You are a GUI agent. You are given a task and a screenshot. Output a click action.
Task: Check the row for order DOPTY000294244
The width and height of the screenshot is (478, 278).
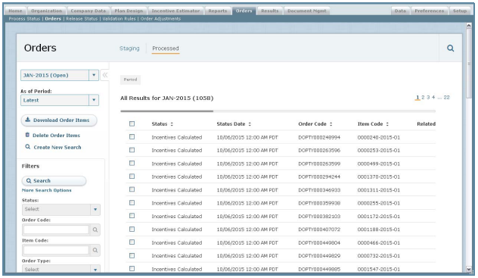(132, 176)
